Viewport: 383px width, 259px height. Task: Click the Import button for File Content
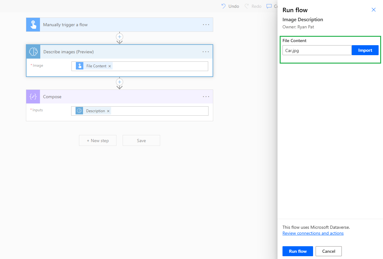[x=365, y=50]
